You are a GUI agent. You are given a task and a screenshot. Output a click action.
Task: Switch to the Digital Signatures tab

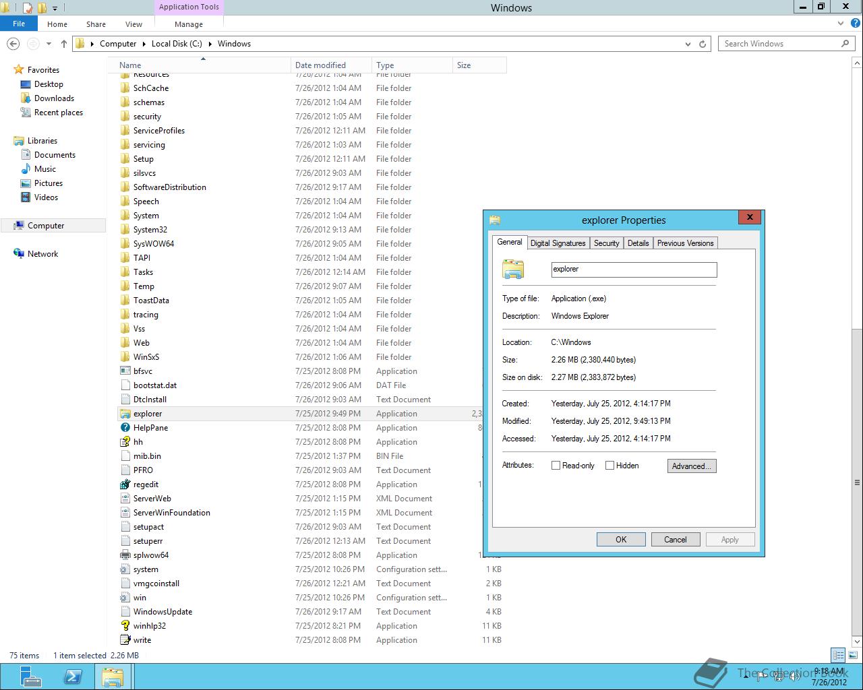(x=558, y=243)
